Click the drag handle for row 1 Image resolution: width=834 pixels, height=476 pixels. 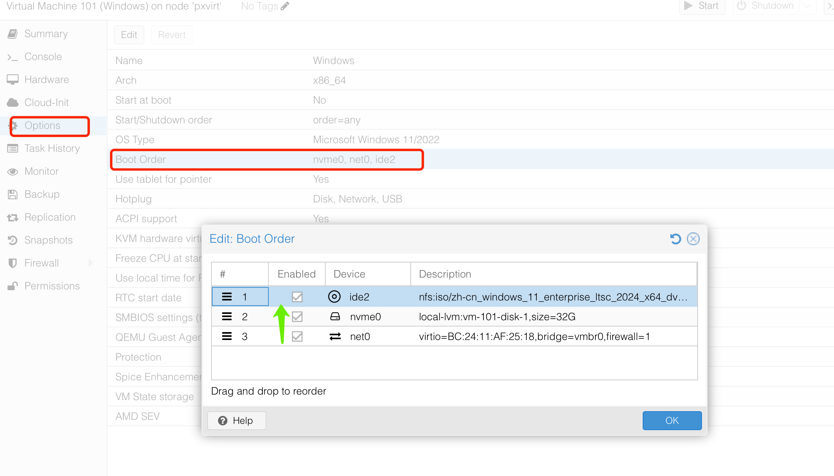(x=227, y=297)
